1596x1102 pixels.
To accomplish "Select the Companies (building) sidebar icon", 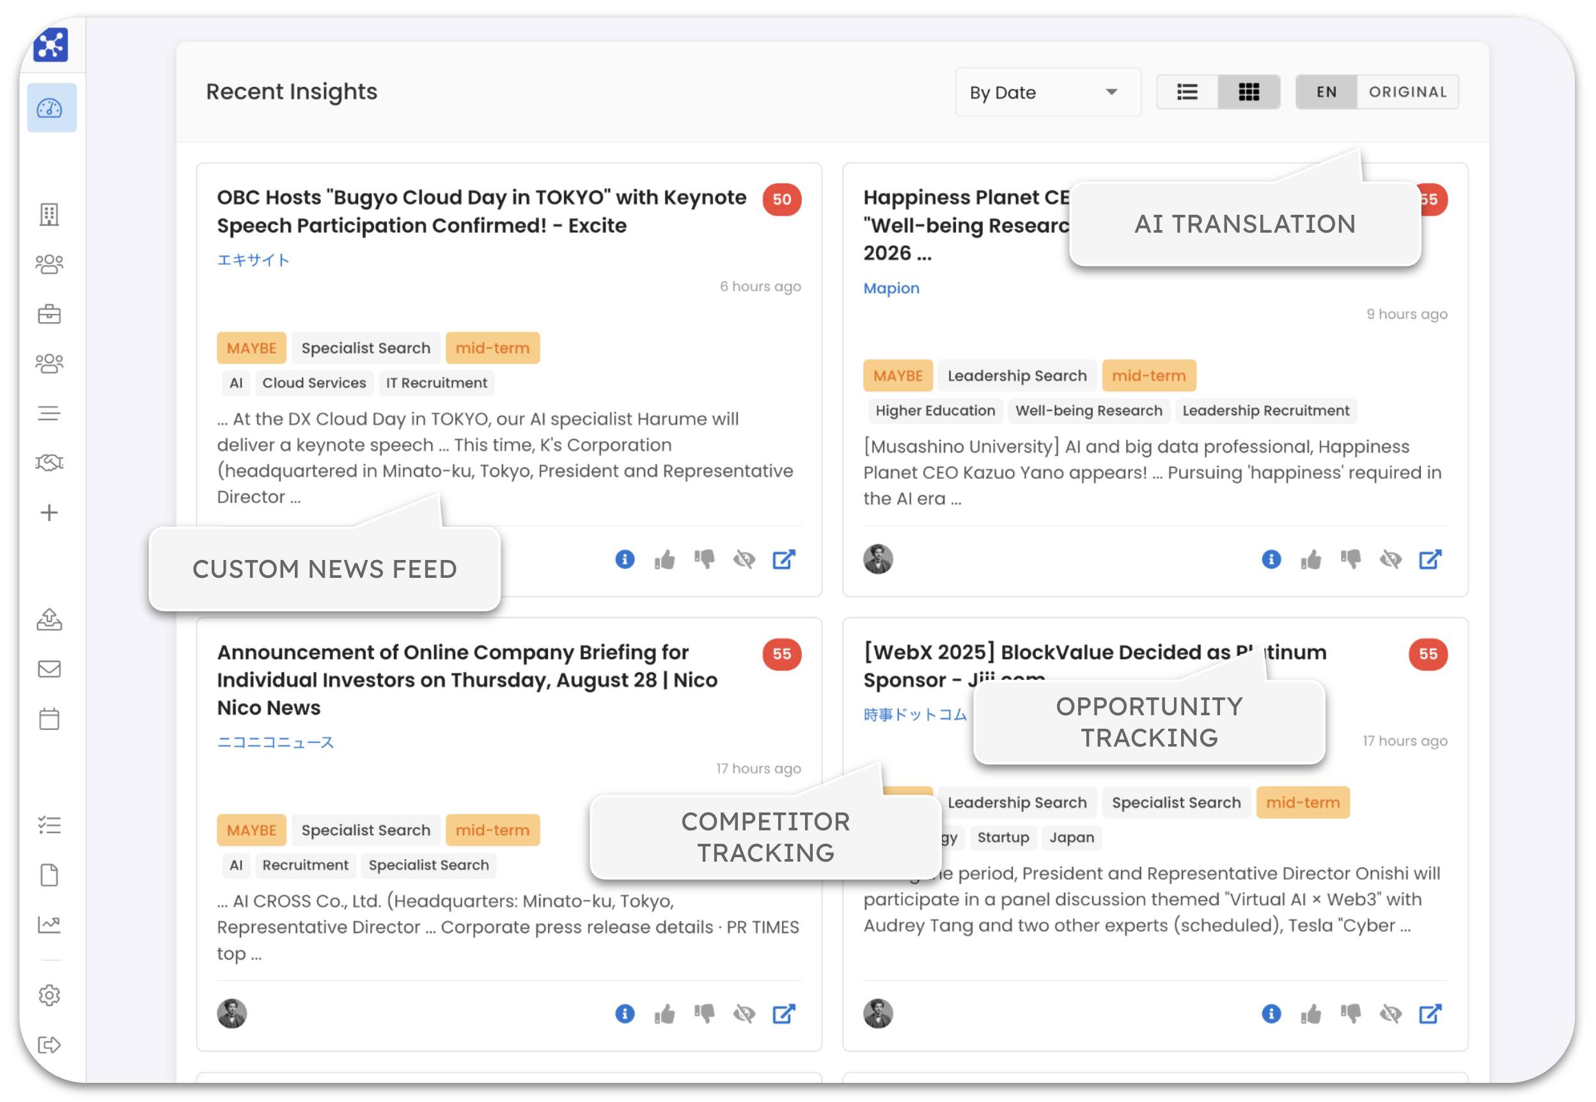I will click(x=49, y=215).
